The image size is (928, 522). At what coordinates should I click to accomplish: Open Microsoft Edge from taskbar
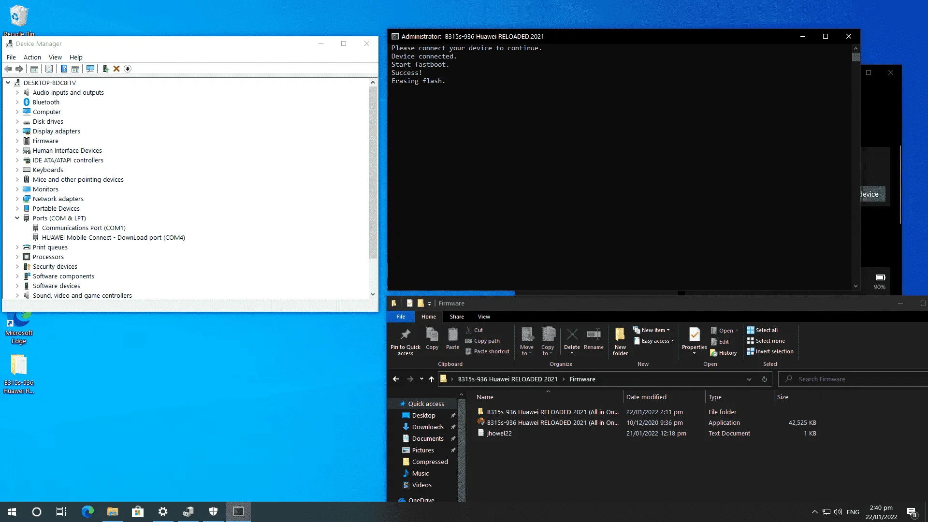[x=87, y=511]
